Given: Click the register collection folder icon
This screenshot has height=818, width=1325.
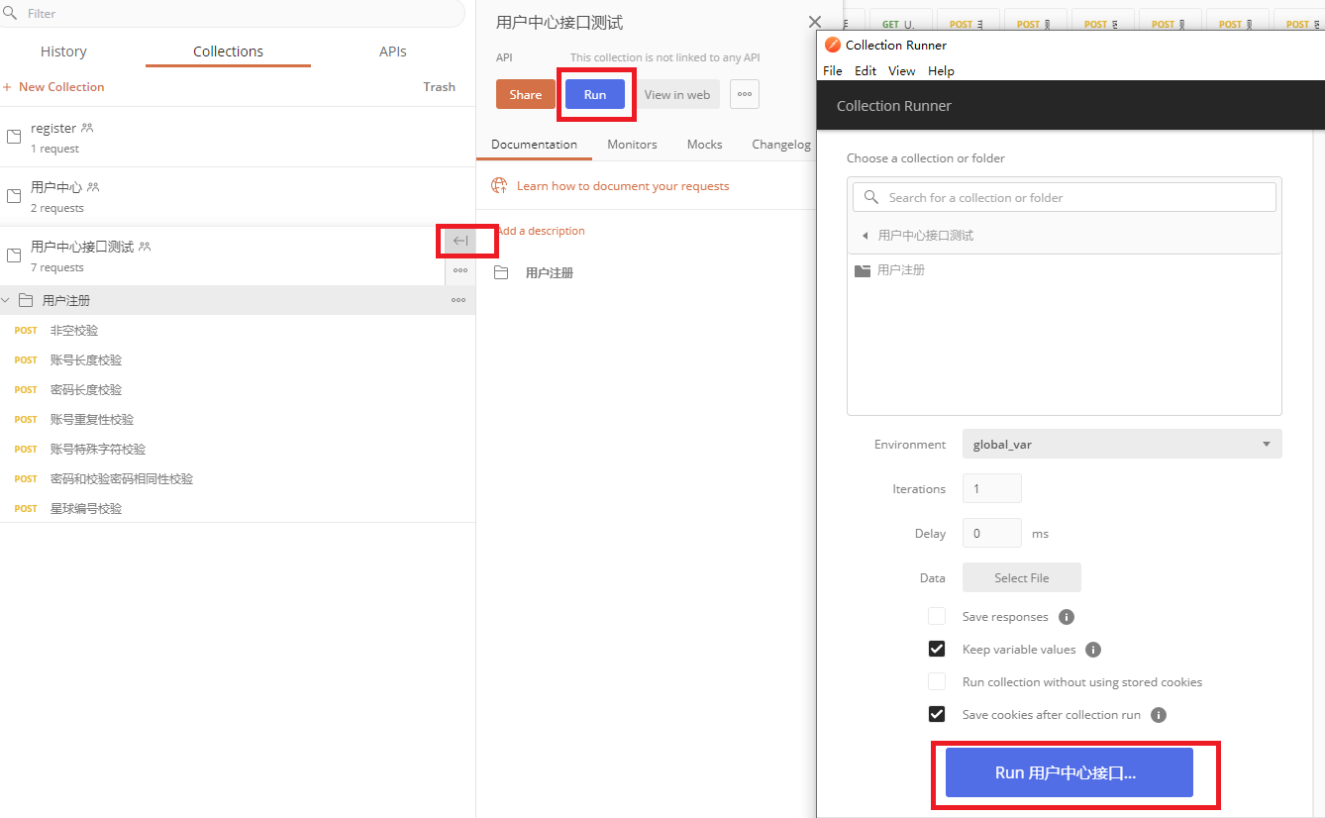Looking at the screenshot, I should (14, 137).
